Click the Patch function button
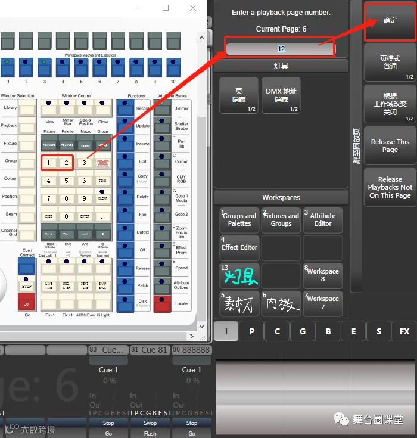 tap(125, 286)
